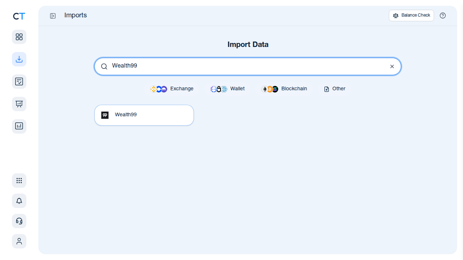The image size is (463, 260).
Task: Open the user profile icon
Action: pos(19,241)
